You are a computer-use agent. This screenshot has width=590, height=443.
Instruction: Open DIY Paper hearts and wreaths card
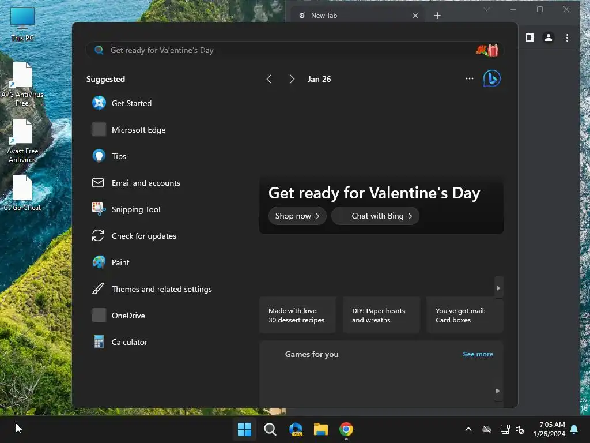pyautogui.click(x=381, y=316)
